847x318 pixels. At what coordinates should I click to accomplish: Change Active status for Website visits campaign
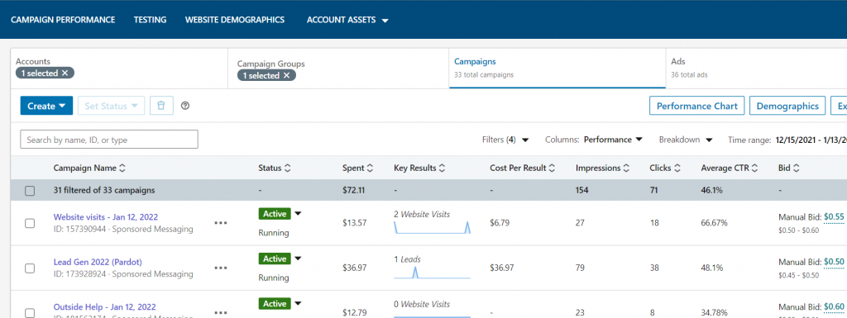[280, 213]
